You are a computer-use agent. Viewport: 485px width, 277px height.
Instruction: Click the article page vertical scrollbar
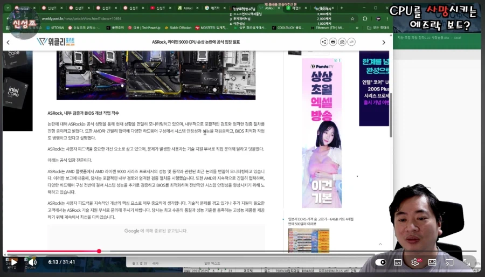point(391,115)
